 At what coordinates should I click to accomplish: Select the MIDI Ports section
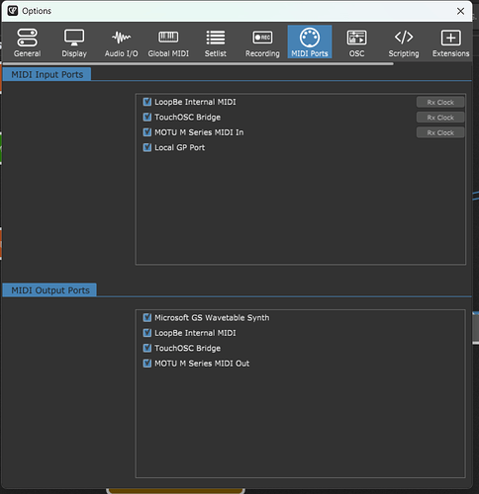click(x=310, y=42)
